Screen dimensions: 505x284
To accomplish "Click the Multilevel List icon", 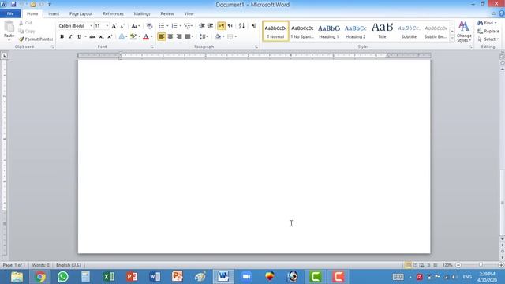I will point(188,26).
